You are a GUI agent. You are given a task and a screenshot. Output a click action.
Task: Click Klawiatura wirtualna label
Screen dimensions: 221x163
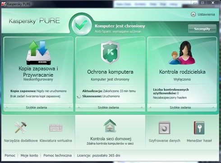pyautogui.click(x=56, y=140)
